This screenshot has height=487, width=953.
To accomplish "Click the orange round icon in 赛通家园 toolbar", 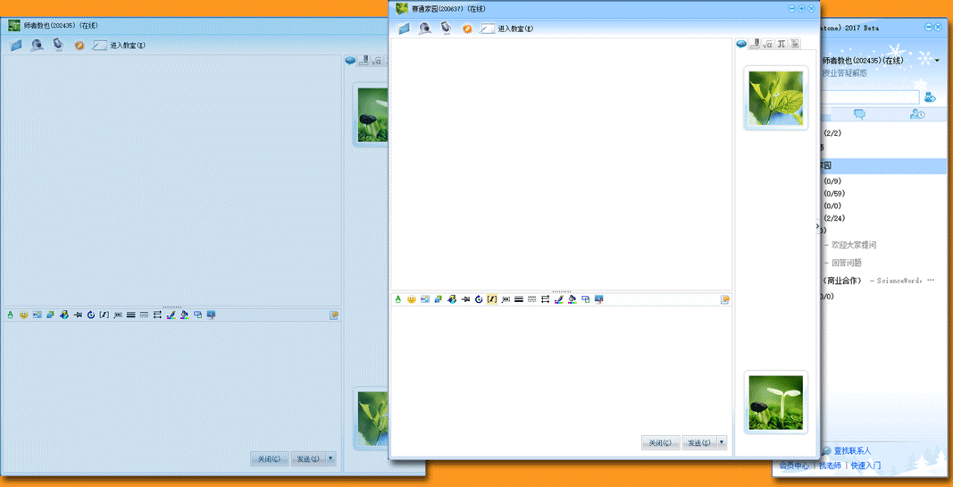I will [467, 29].
